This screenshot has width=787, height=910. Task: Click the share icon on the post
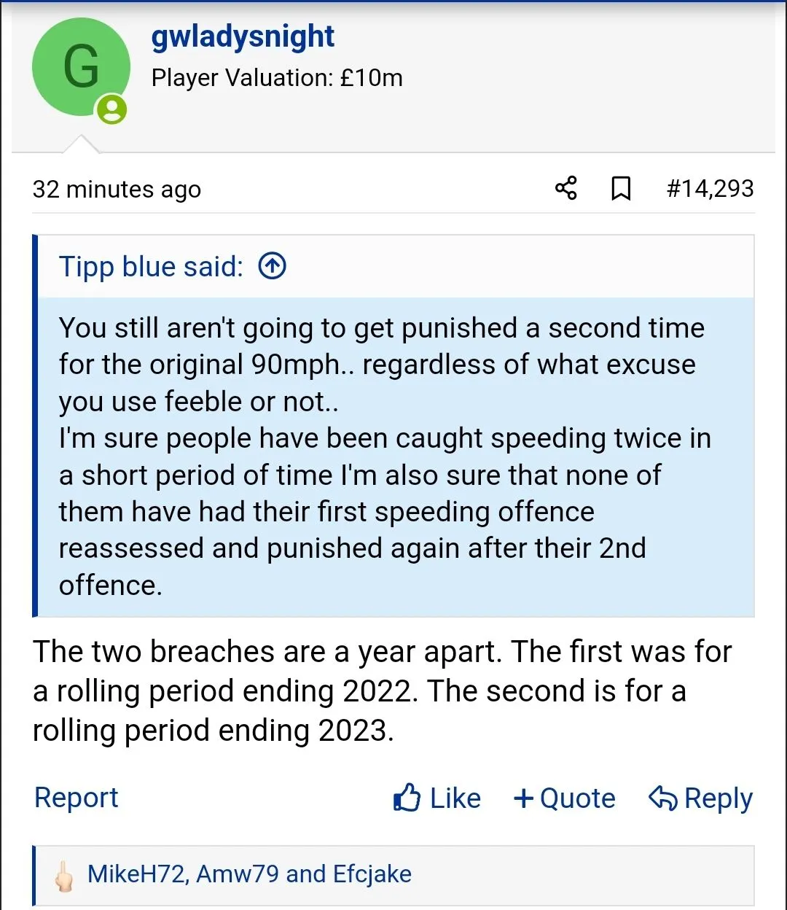(566, 188)
